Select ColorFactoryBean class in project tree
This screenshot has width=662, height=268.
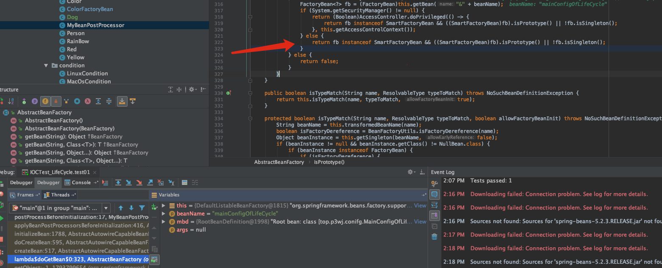click(90, 9)
